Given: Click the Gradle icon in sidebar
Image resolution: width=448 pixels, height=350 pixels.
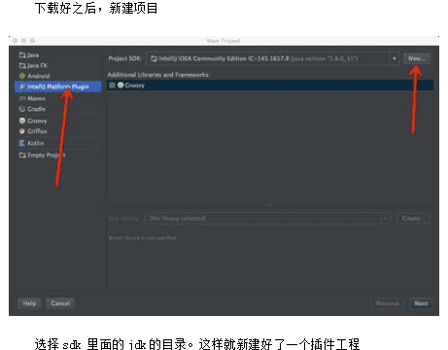Looking at the screenshot, I should [x=22, y=109].
